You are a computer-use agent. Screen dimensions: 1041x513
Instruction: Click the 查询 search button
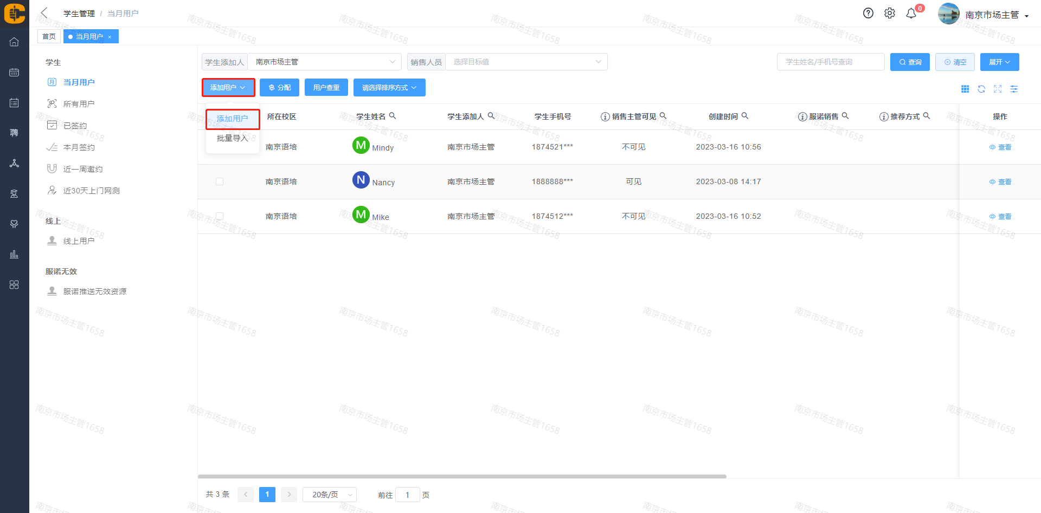[x=910, y=62]
